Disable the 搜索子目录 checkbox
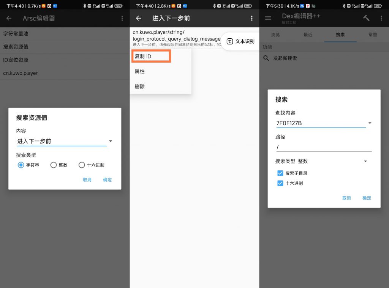This screenshot has height=288, width=389. pos(280,172)
